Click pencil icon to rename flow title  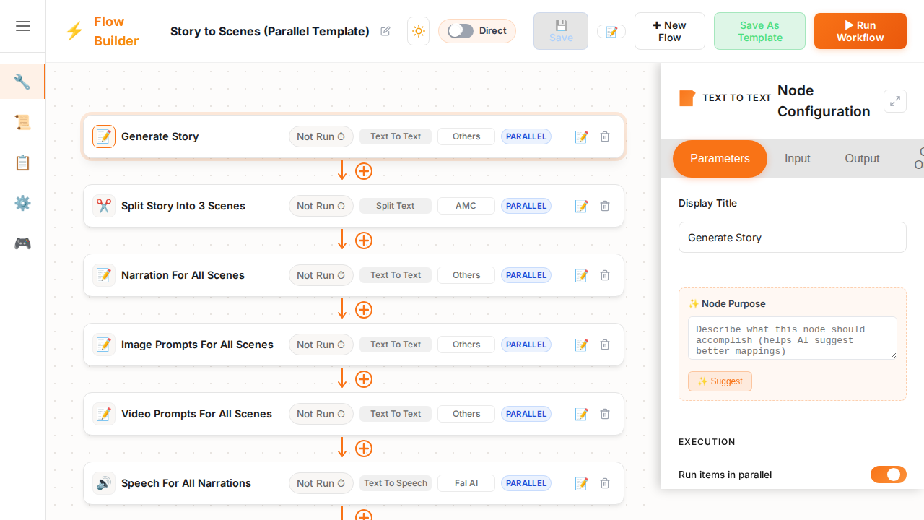(385, 31)
